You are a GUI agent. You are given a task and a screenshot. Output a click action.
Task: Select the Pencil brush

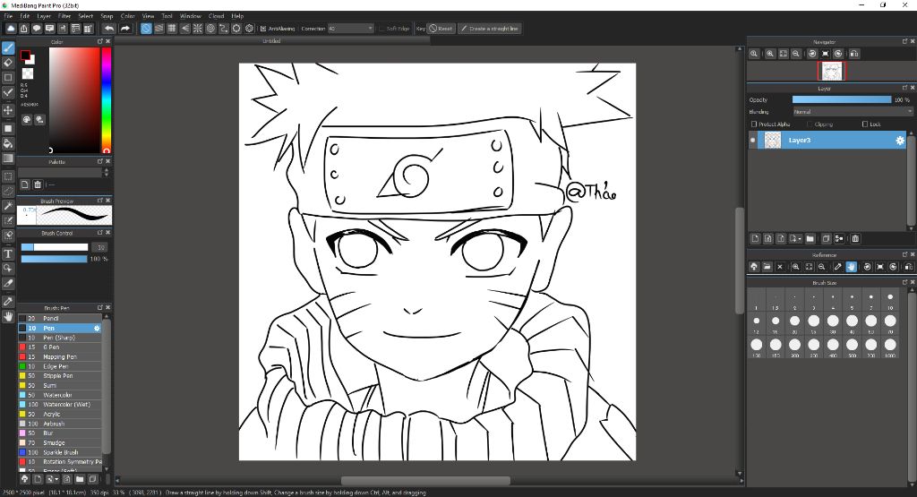pos(60,319)
